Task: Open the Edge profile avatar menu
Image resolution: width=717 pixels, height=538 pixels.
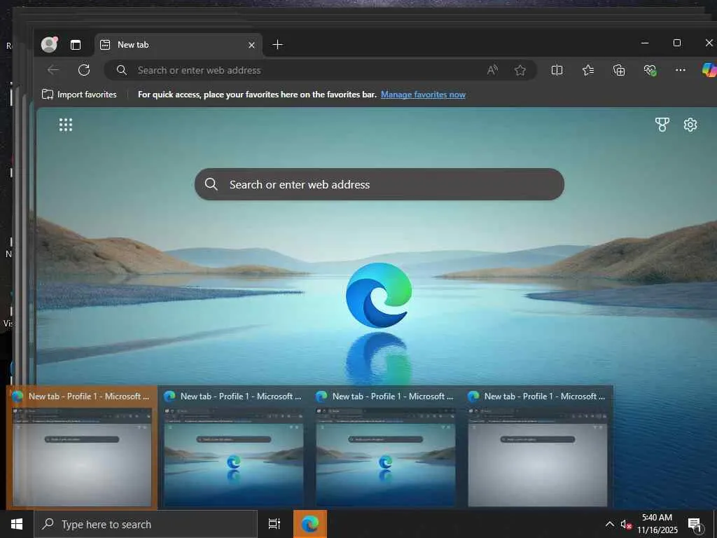Action: point(49,44)
